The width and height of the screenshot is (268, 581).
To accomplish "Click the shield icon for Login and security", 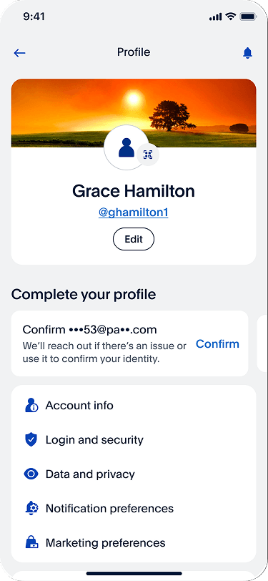I will click(x=31, y=440).
